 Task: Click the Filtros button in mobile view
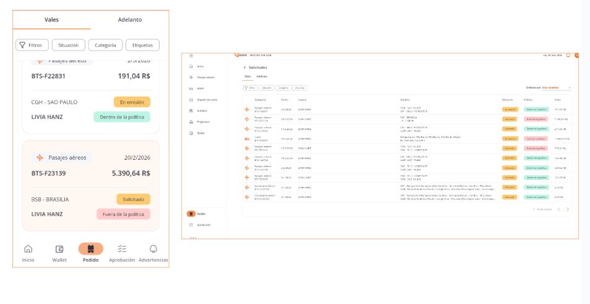[x=32, y=45]
